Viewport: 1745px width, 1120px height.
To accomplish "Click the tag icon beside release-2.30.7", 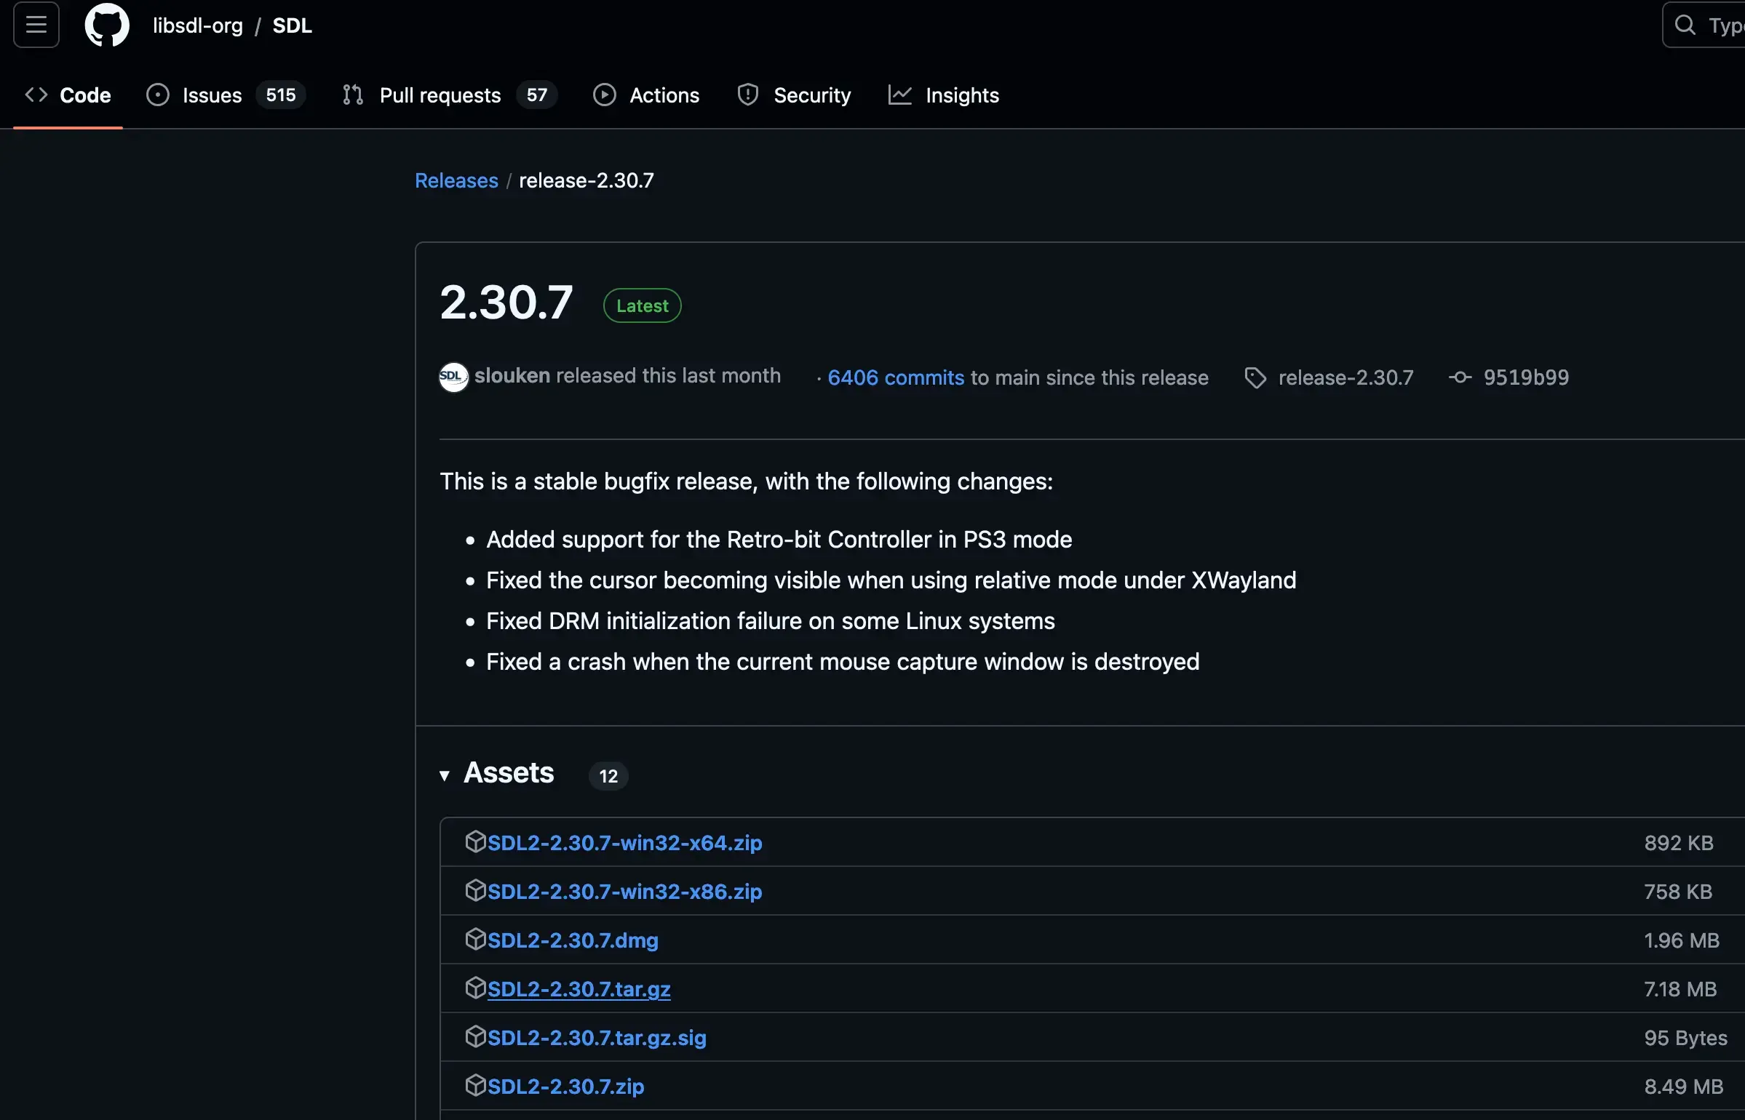I will tap(1254, 377).
